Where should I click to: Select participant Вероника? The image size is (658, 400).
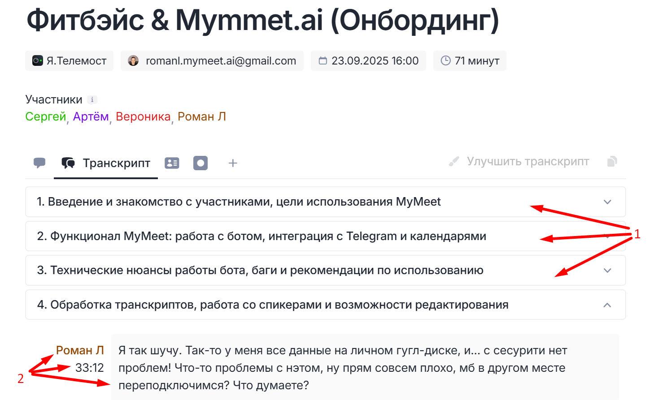point(143,116)
